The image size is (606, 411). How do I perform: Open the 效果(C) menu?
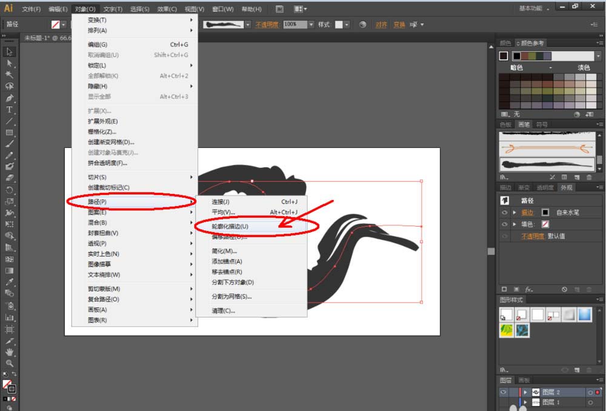click(x=167, y=9)
